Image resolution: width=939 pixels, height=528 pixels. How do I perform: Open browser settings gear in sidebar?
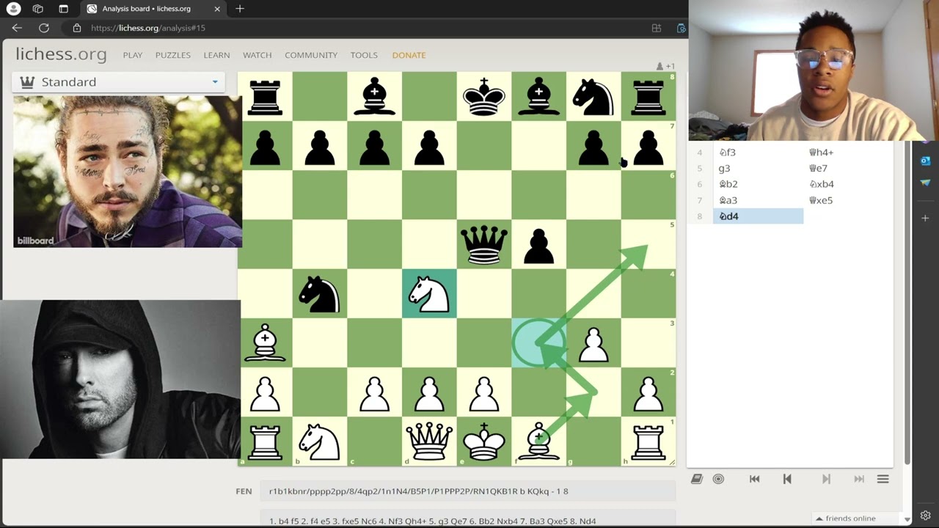click(925, 516)
